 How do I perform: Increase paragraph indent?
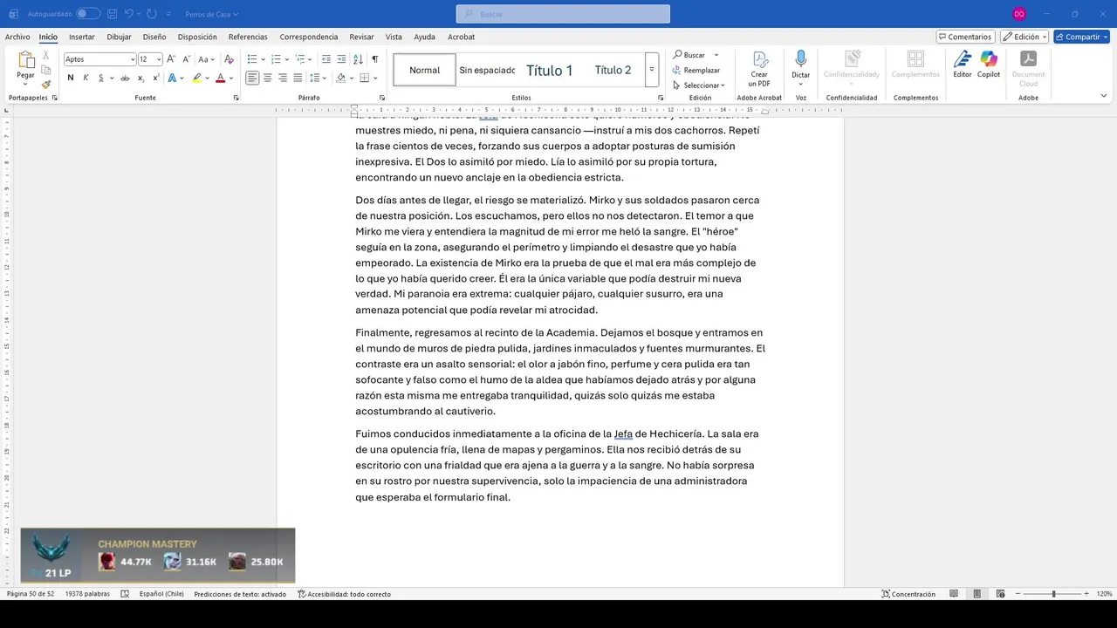[341, 59]
